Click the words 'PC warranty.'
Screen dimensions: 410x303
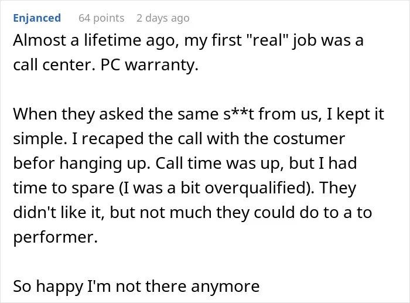pyautogui.click(x=149, y=65)
